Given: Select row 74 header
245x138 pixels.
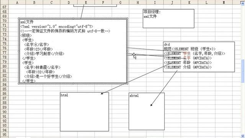Looking at the screenshot, I should point(4,39).
